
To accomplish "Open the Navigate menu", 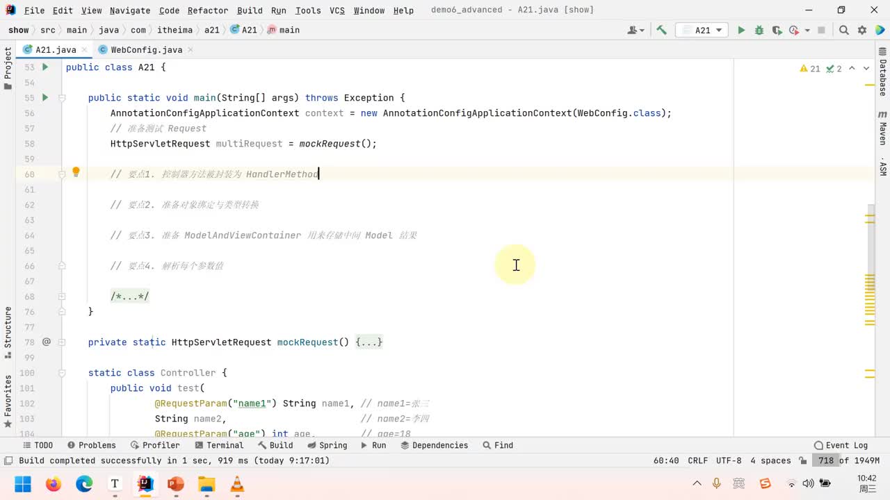I will pyautogui.click(x=130, y=10).
